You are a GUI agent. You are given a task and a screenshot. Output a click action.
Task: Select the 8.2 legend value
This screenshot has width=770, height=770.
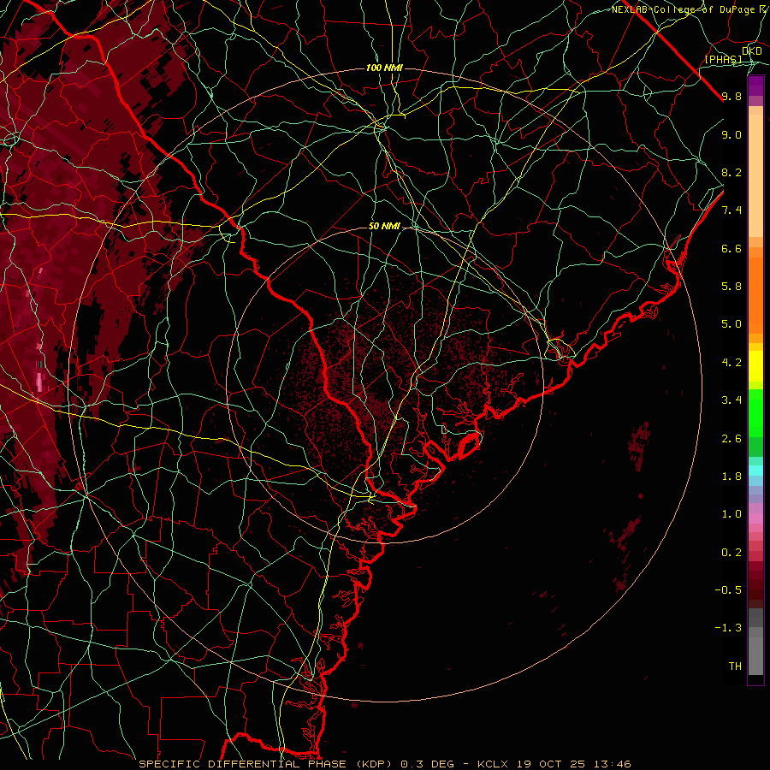point(731,172)
